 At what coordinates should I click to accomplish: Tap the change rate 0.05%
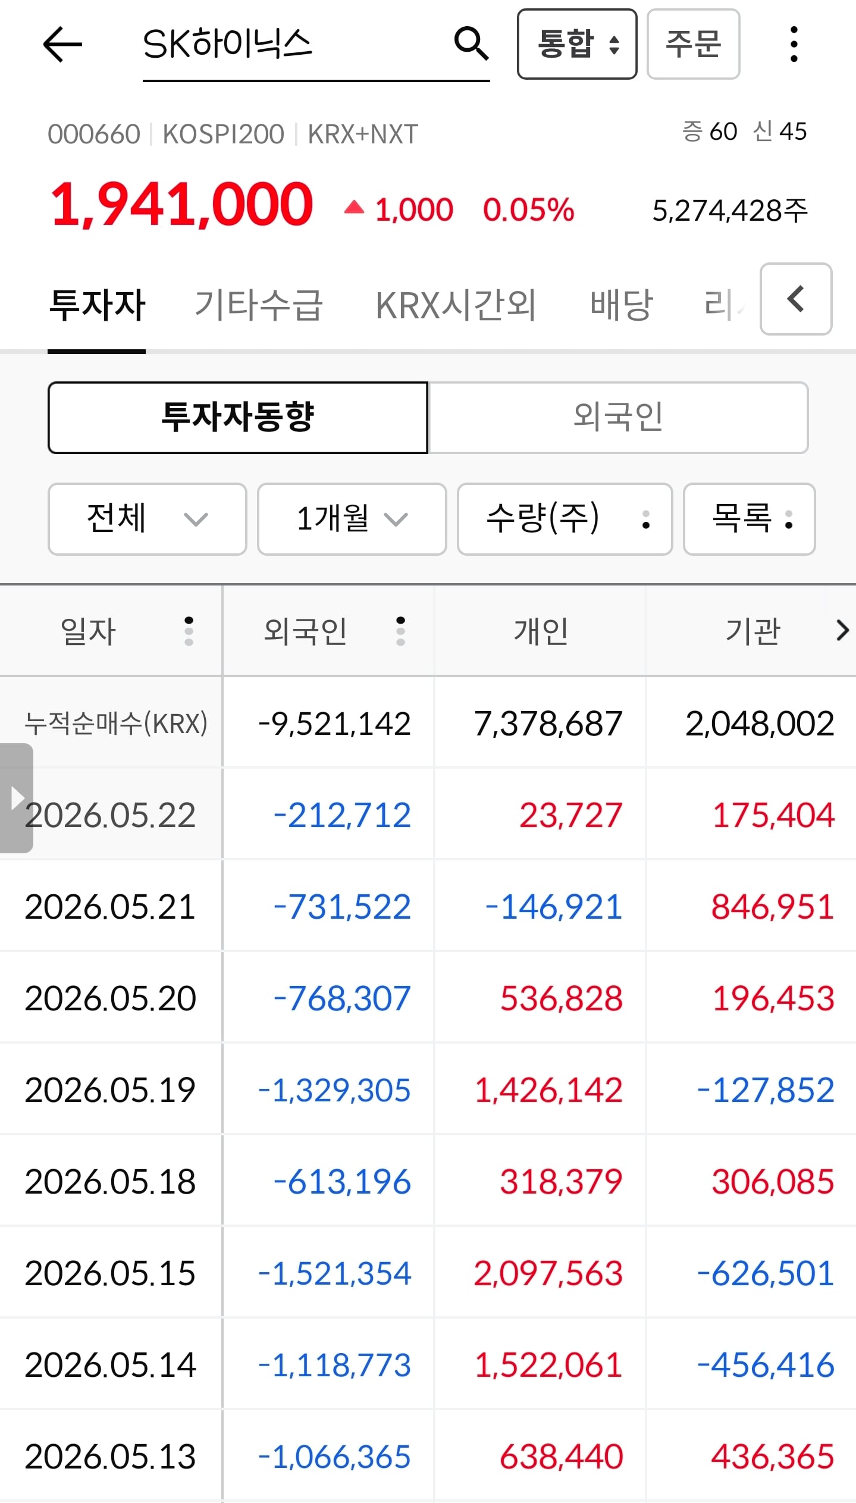(x=528, y=210)
